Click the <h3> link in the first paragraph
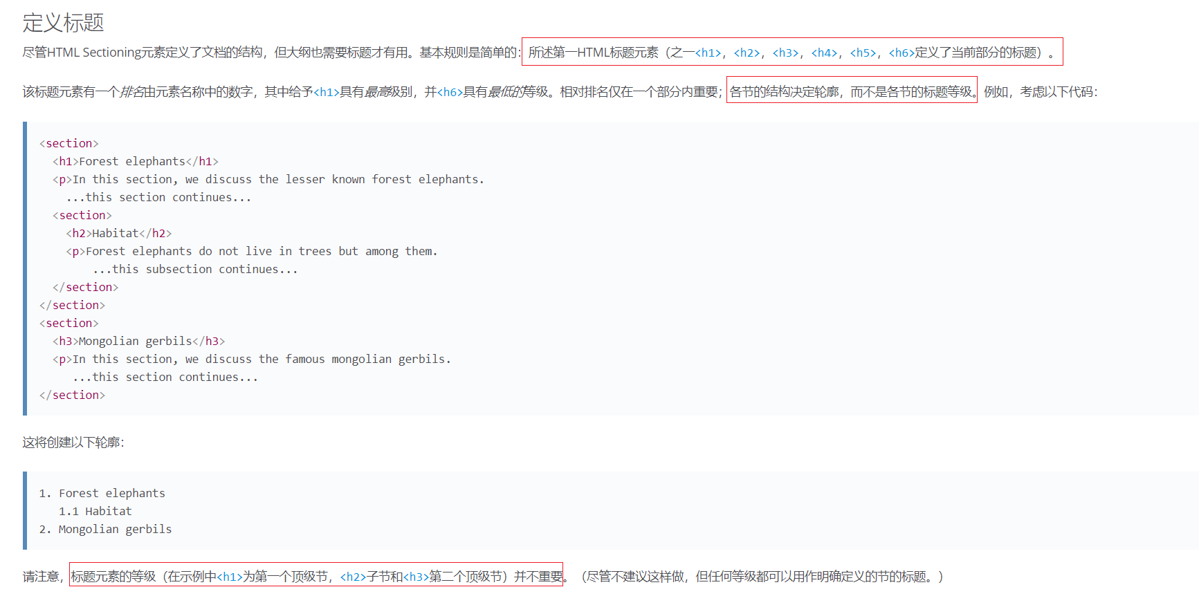 [786, 53]
